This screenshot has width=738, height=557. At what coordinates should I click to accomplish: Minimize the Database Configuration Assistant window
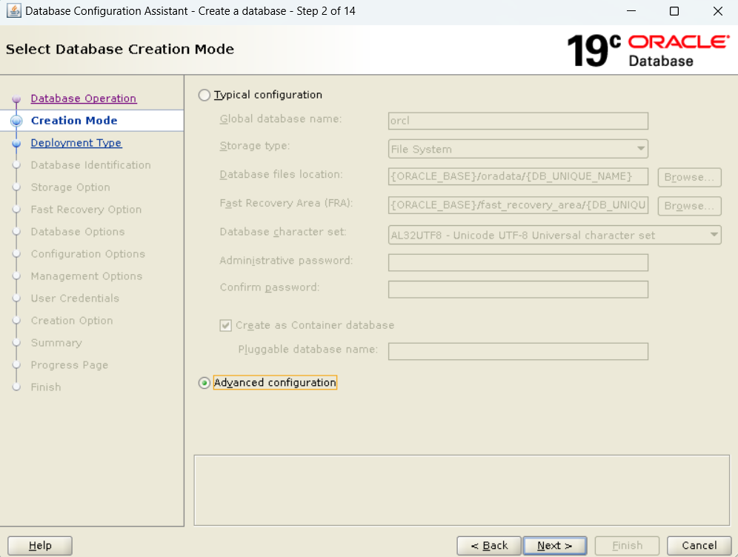point(631,11)
